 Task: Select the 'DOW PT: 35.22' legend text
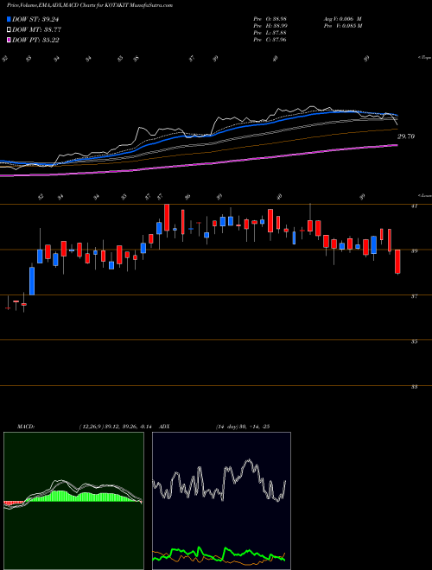coord(35,40)
